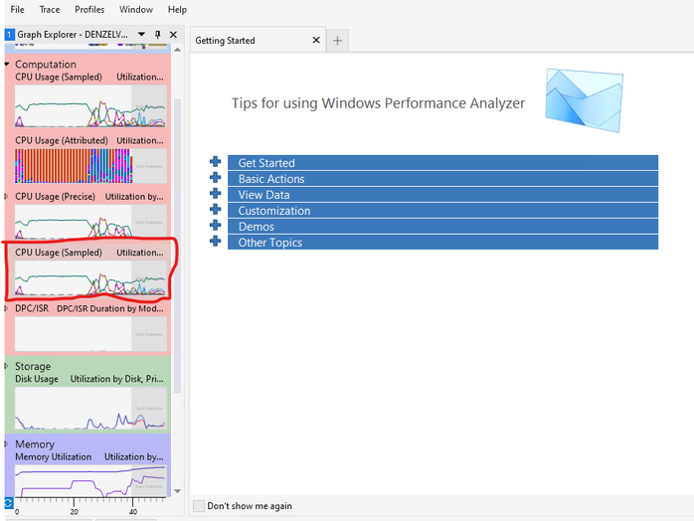694x521 pixels.
Task: Expand Customization with plus icon
Action: pyautogui.click(x=216, y=210)
